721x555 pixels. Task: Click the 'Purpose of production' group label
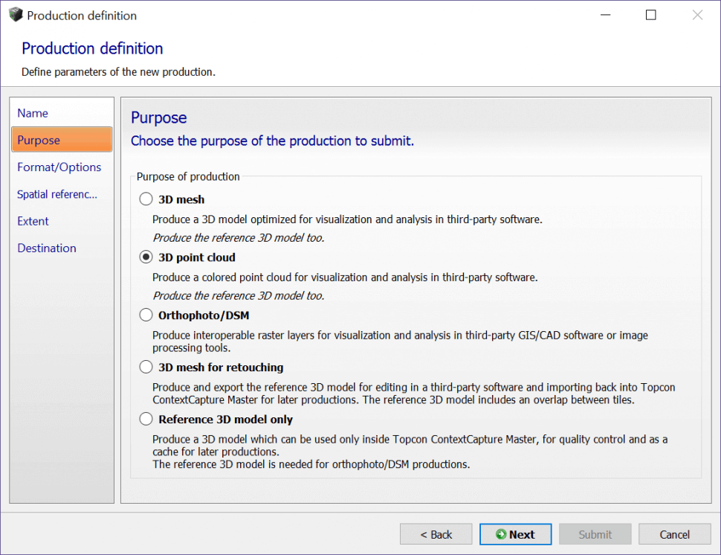188,177
